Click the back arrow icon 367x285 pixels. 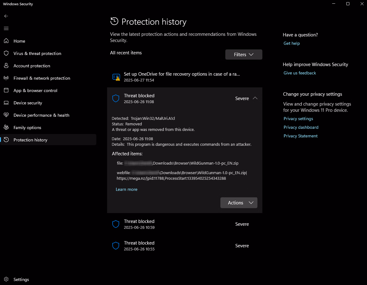pyautogui.click(x=6, y=16)
